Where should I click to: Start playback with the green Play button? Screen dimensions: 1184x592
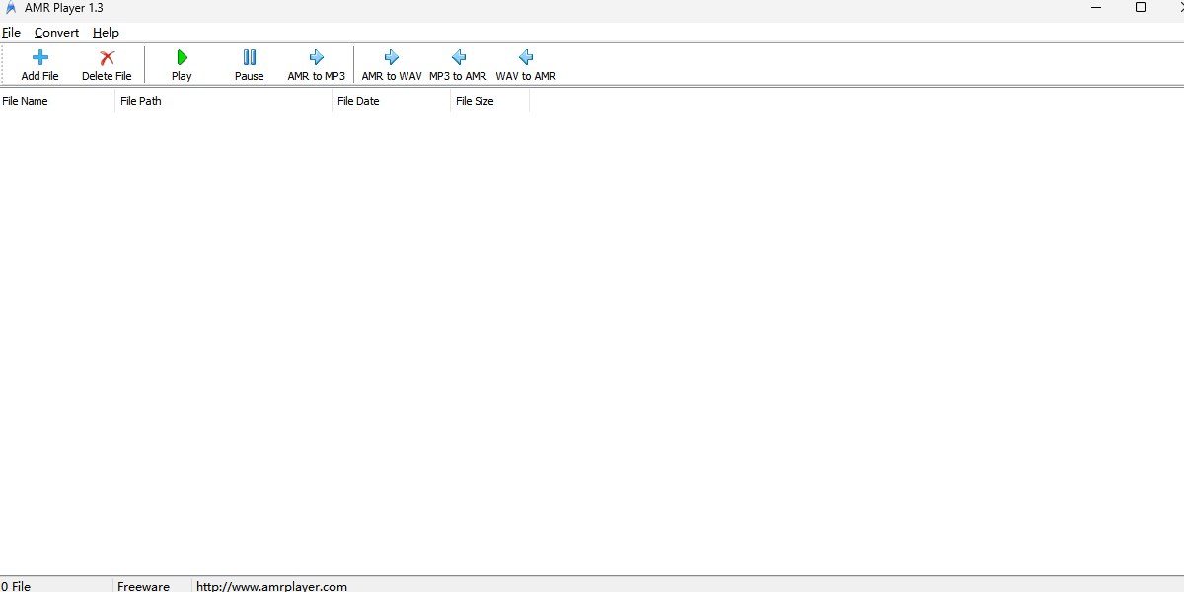(182, 58)
